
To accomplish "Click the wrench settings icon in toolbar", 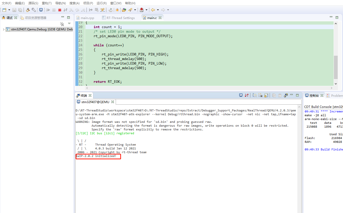I will pyautogui.click(x=33, y=10).
